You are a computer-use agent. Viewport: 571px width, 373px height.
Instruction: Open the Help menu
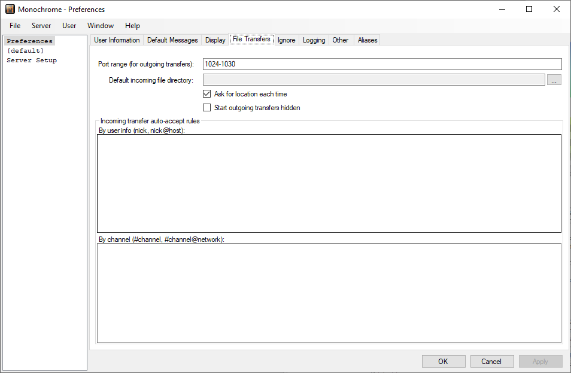(132, 26)
